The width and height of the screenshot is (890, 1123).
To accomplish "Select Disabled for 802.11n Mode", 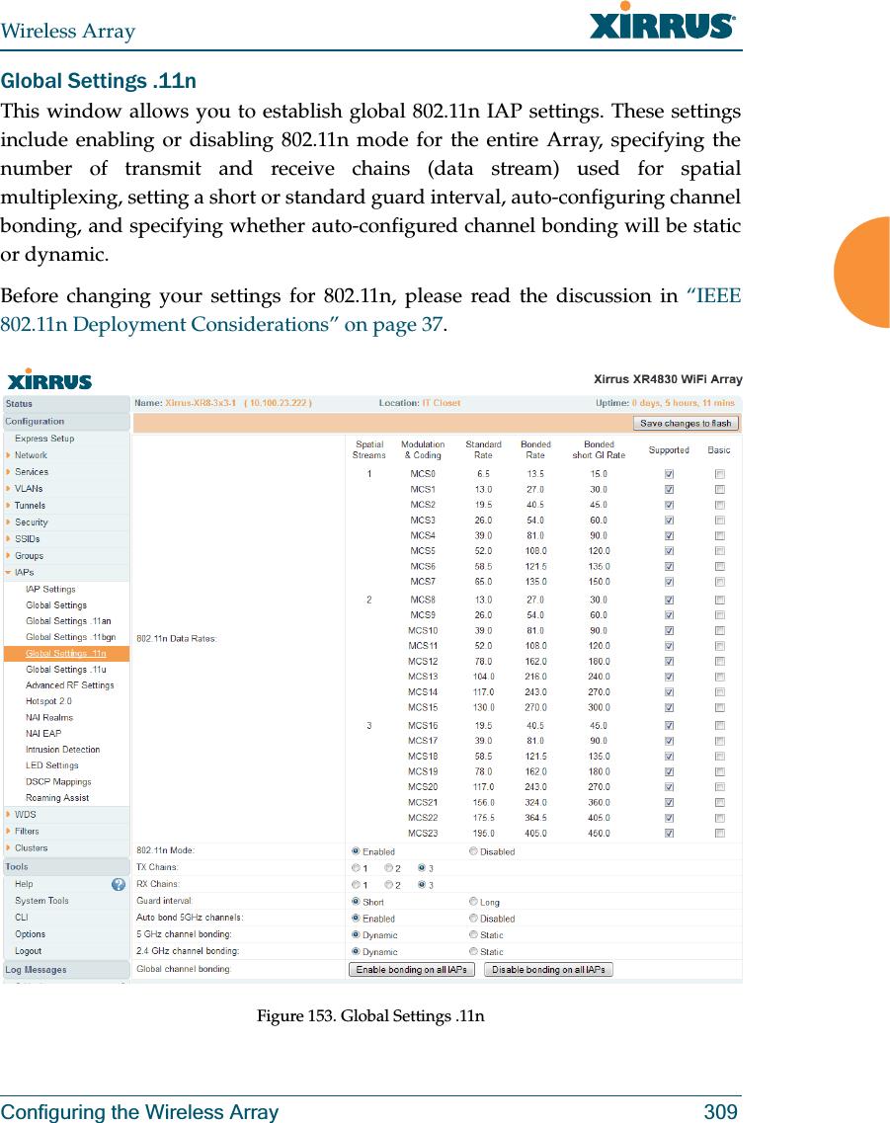I will pos(473,851).
